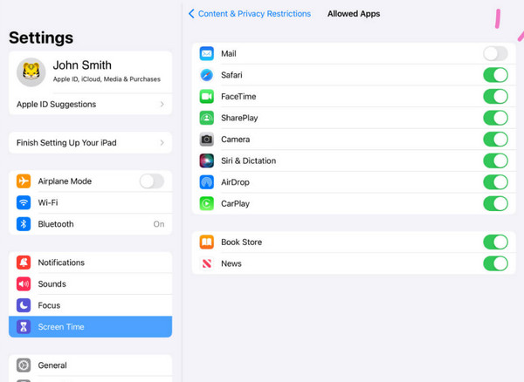524x382 pixels.
Task: Open Finish Setting Up Your iPad chevron
Action: (162, 143)
